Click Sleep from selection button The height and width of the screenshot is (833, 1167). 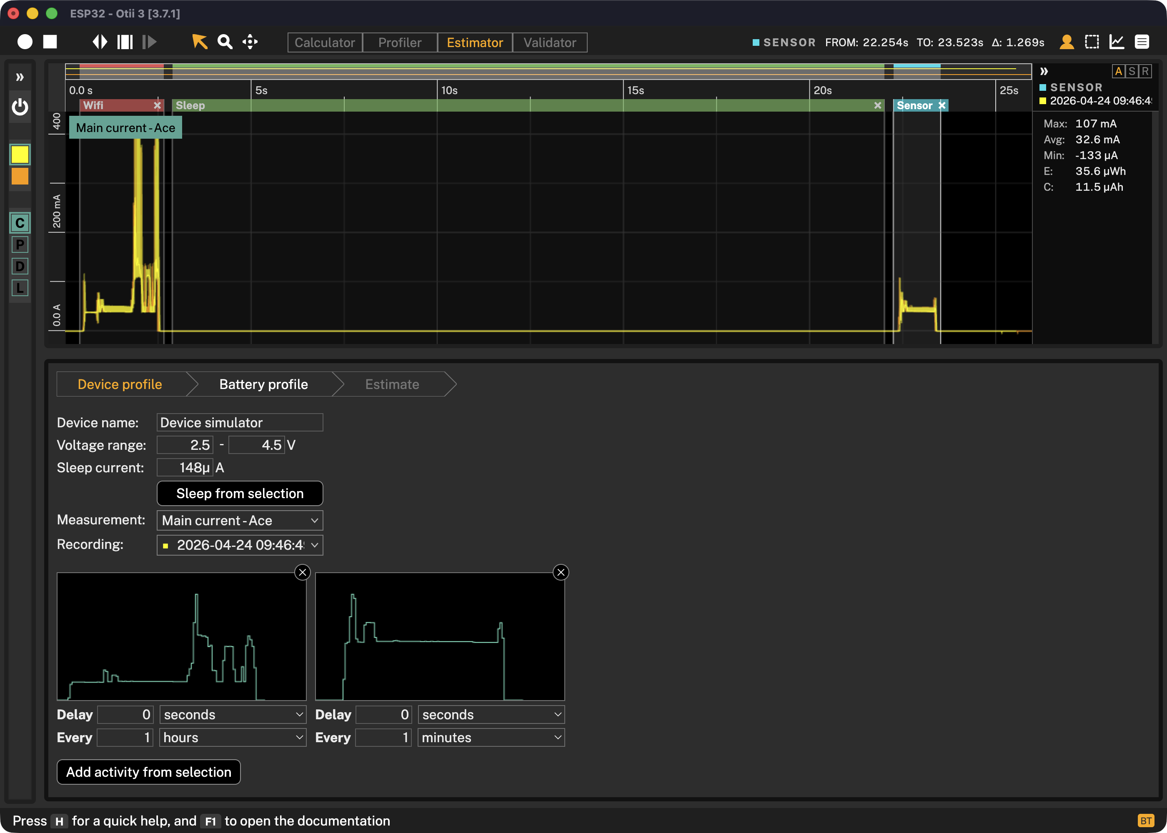(240, 494)
